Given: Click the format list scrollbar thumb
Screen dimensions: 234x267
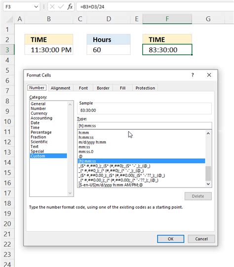Looking at the screenshot, I should (208, 173).
